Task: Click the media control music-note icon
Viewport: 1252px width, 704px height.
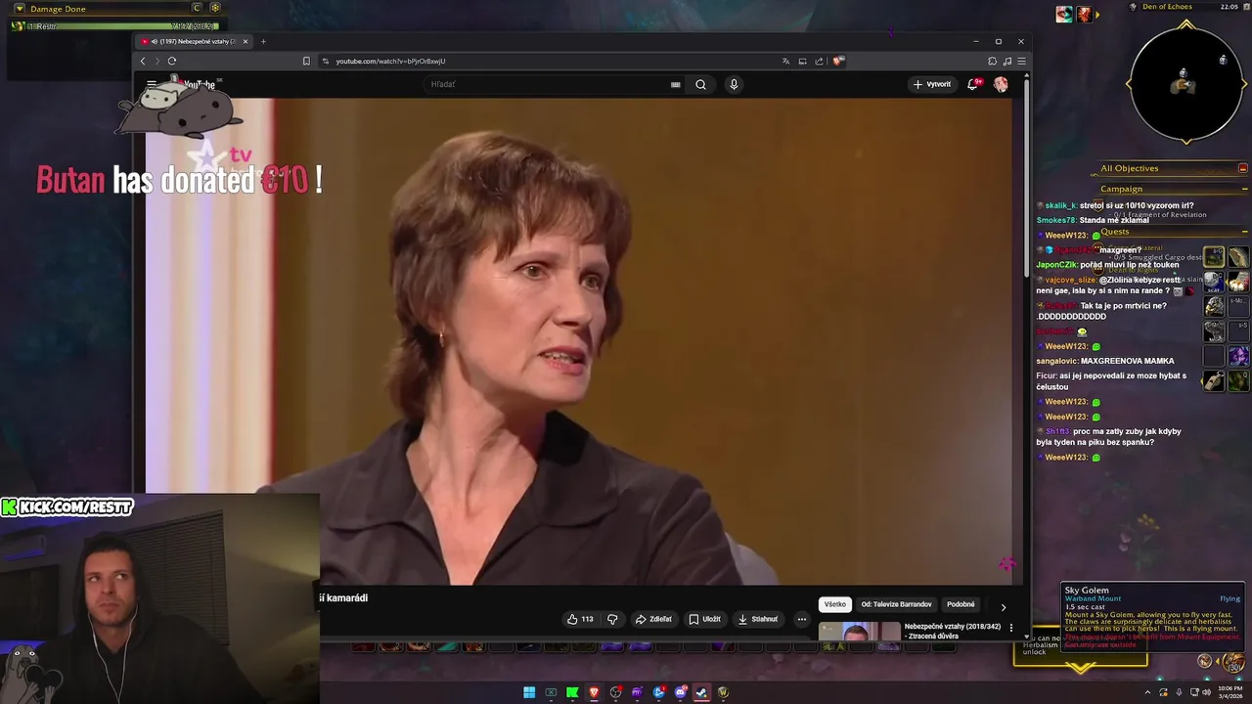Action: (1006, 61)
